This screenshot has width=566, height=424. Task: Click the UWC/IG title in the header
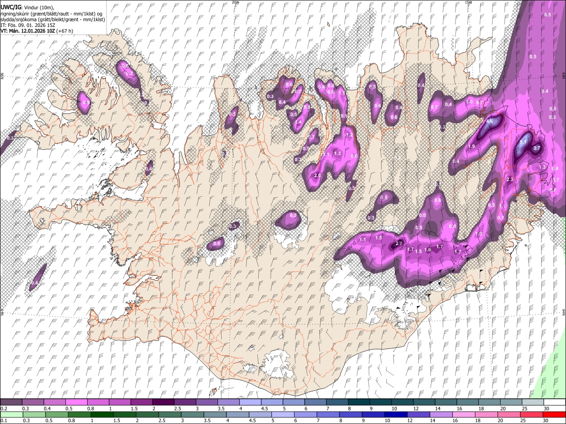pyautogui.click(x=10, y=7)
